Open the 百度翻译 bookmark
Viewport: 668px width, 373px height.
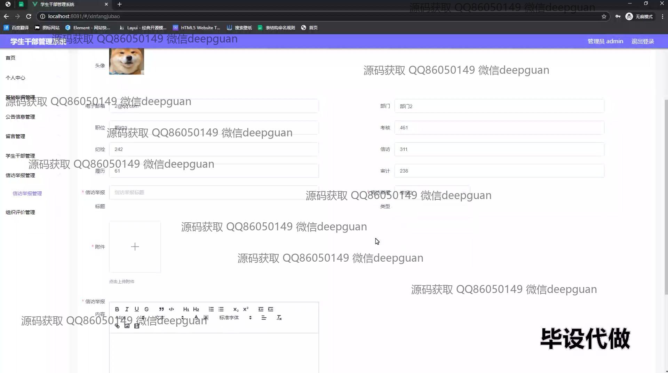tap(16, 27)
